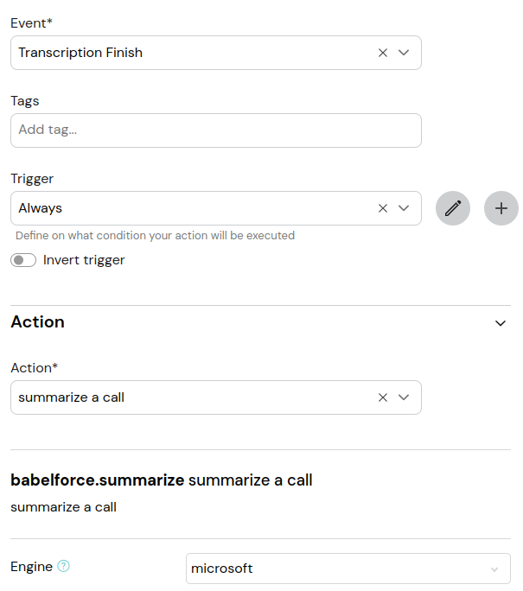
Task: Toggle the Invert trigger switch
Action: pos(23,260)
